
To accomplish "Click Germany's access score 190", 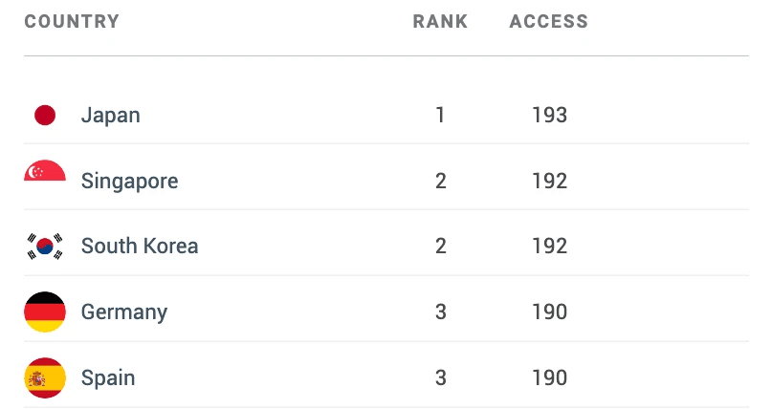I will 549,312.
